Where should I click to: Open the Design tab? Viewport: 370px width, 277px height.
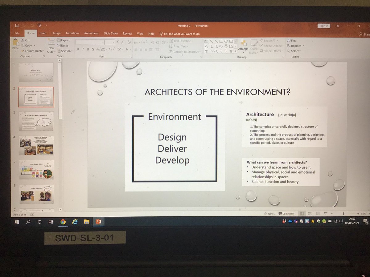pyautogui.click(x=56, y=33)
